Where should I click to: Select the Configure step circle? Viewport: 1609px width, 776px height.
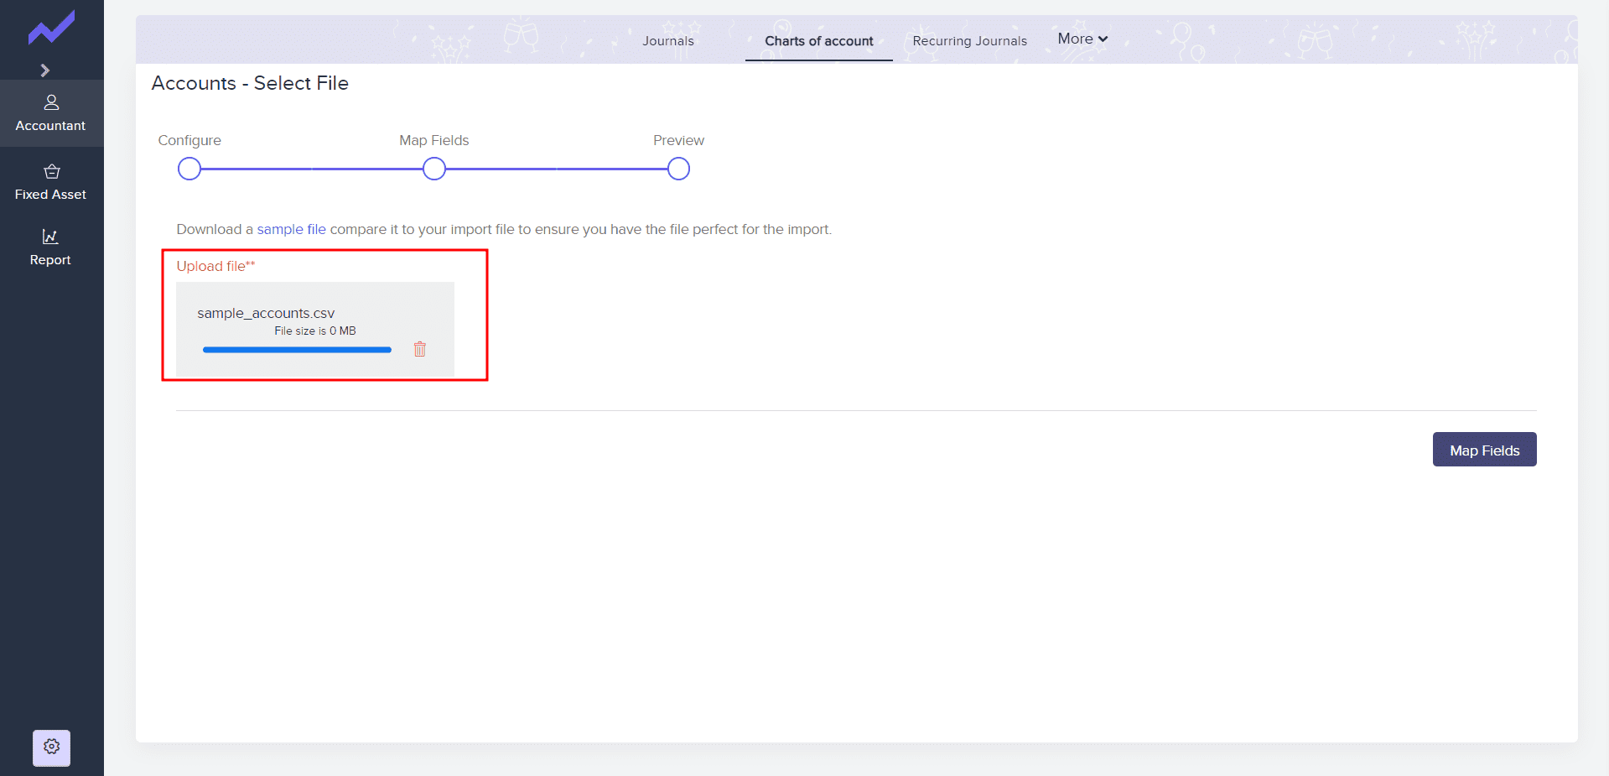[189, 169]
